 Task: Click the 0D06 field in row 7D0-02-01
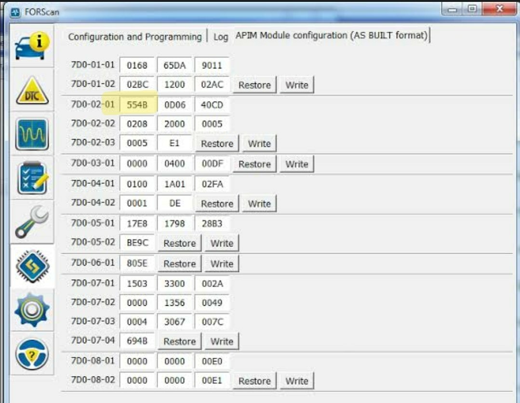coord(174,105)
